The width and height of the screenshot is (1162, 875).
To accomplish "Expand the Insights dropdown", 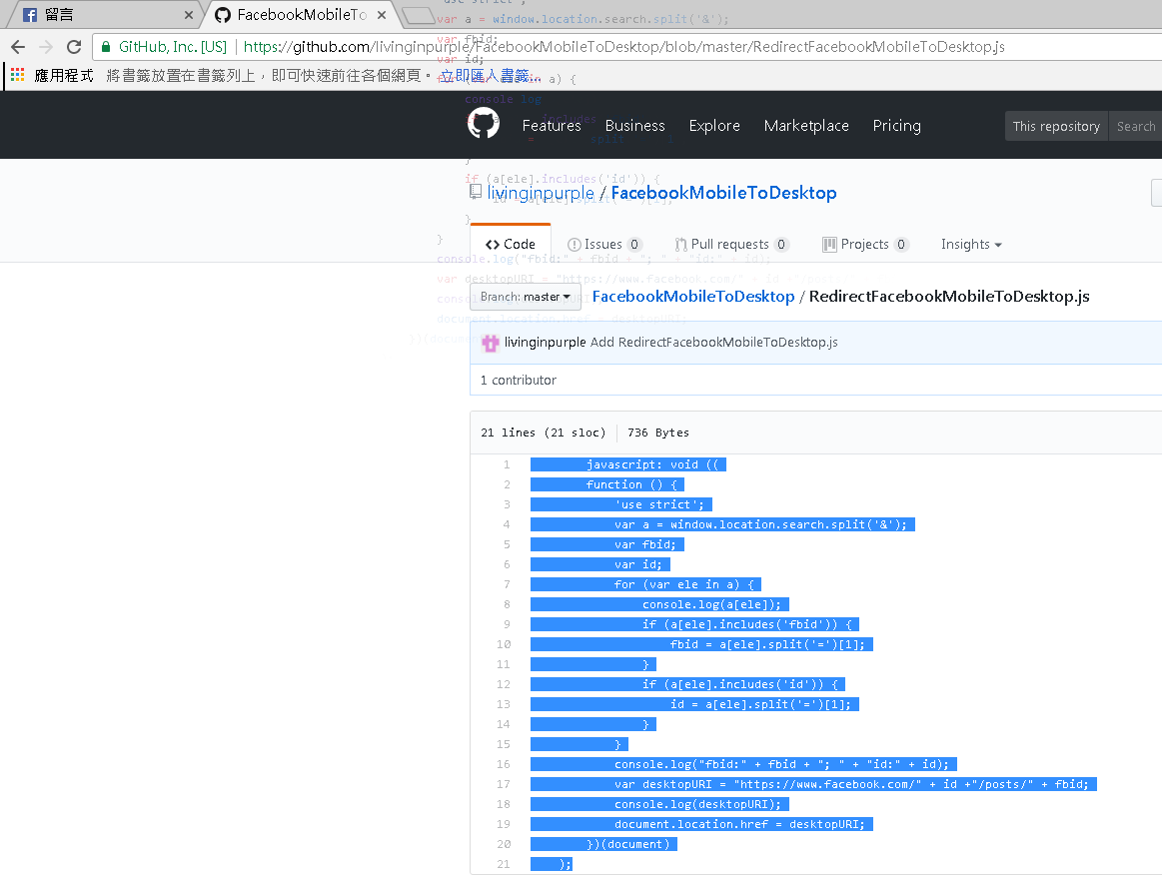I will click(x=971, y=244).
